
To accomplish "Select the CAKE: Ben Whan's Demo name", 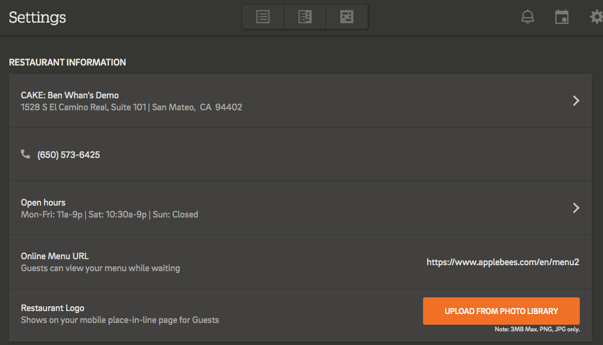I will 70,95.
